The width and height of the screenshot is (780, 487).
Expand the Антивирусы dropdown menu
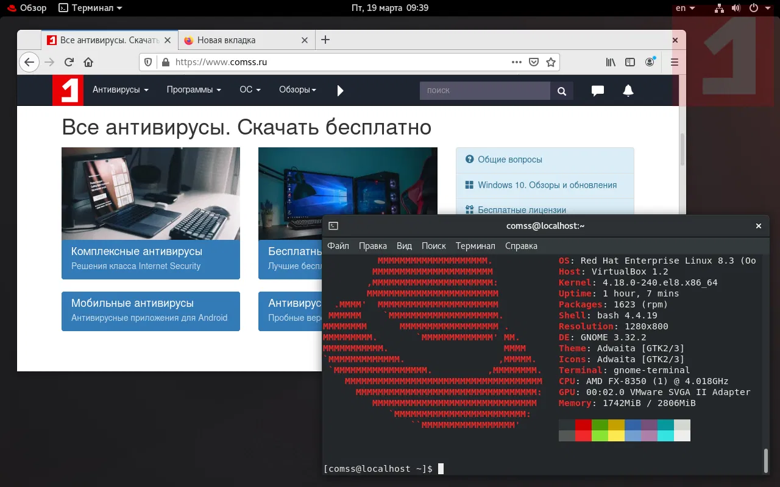click(121, 89)
